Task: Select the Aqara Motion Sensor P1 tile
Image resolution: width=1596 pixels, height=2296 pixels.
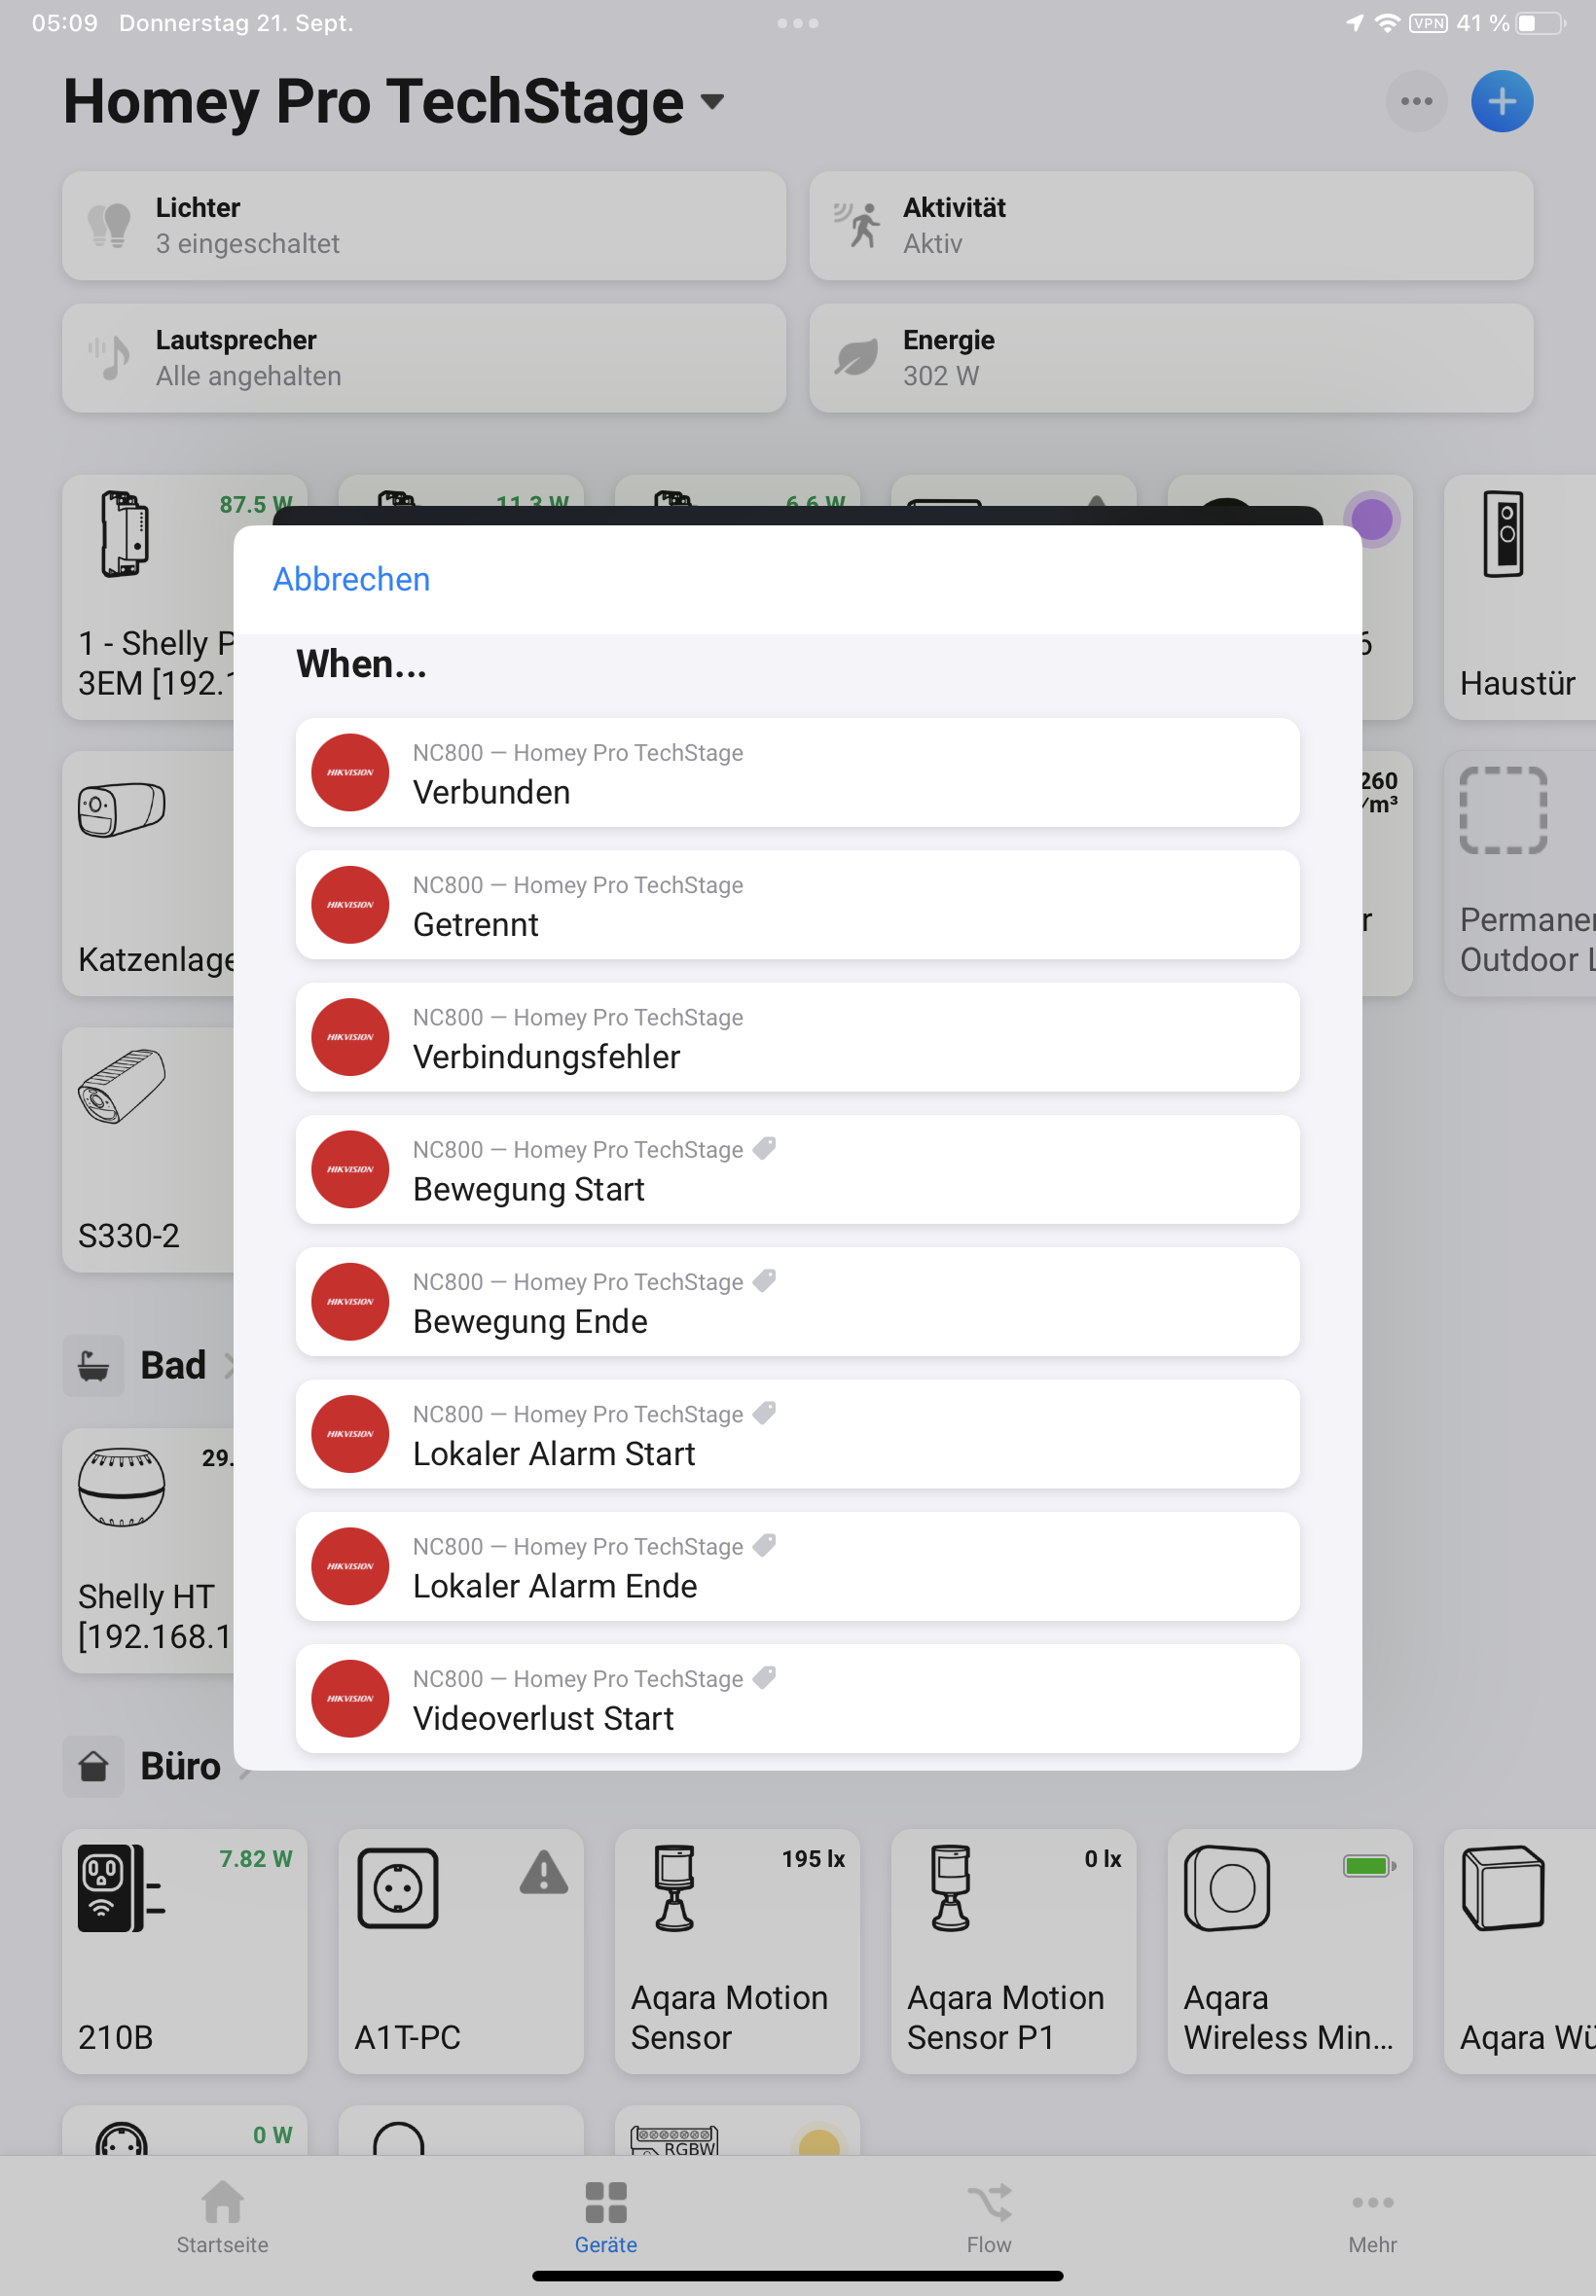Action: (1013, 1951)
